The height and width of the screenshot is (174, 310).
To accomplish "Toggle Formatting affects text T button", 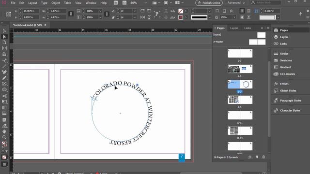I will point(6,151).
